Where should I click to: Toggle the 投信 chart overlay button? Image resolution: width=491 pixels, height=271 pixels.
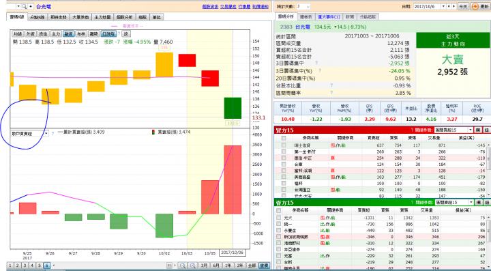point(43,34)
